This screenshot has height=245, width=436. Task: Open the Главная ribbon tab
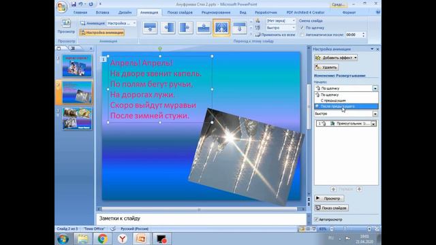tap(80, 12)
